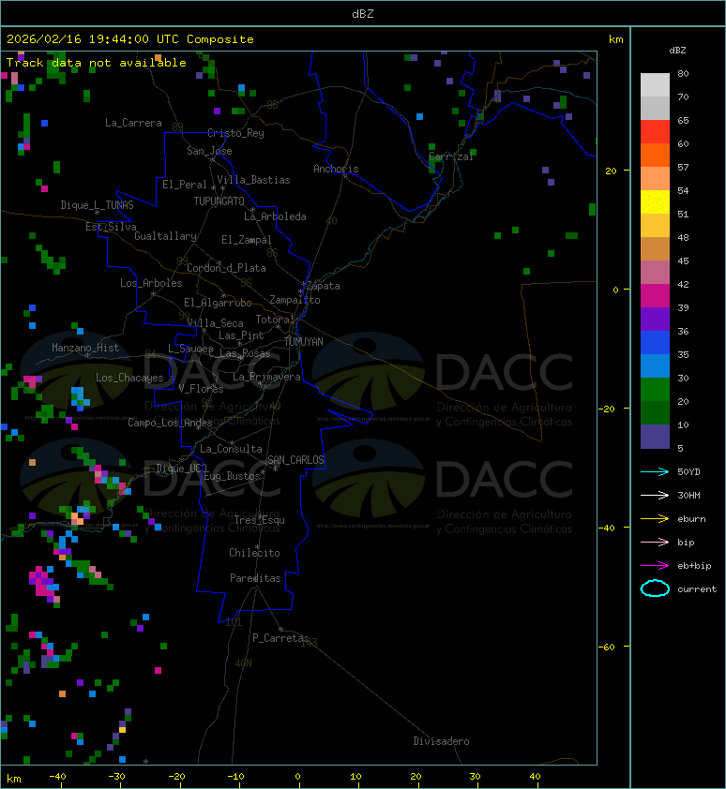Pick the magenta 42 dBZ legend swatch

pos(655,295)
